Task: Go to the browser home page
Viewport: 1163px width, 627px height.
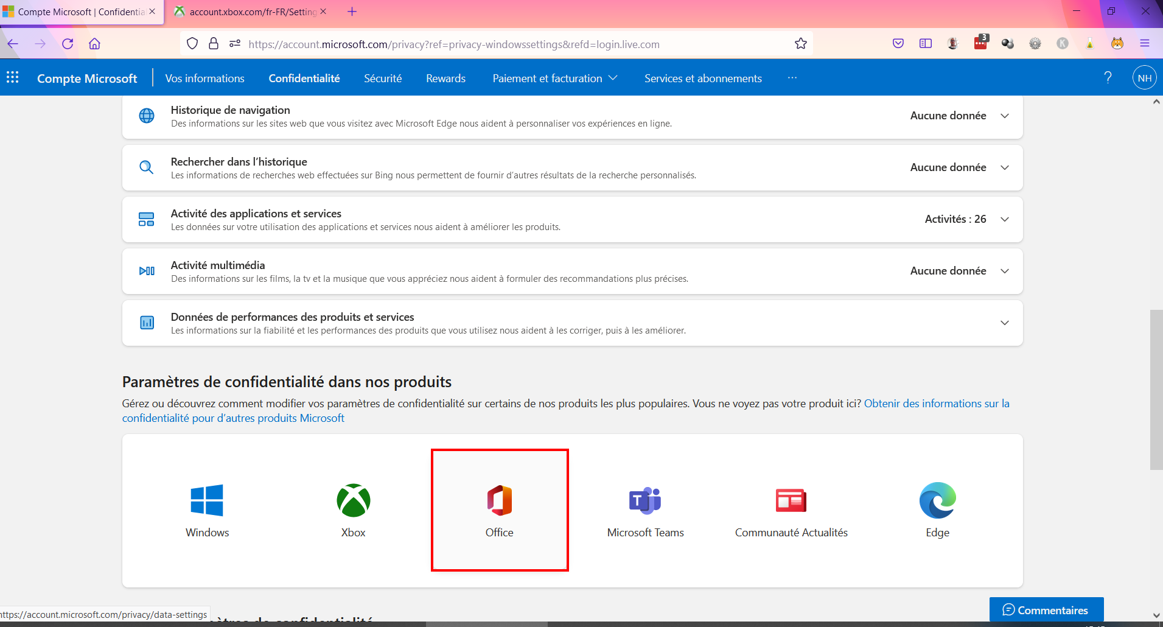Action: coord(94,44)
